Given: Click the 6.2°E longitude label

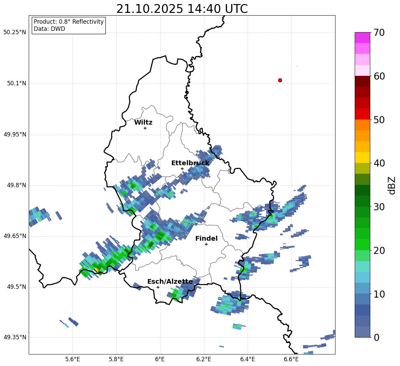Looking at the screenshot, I should pos(204,359).
